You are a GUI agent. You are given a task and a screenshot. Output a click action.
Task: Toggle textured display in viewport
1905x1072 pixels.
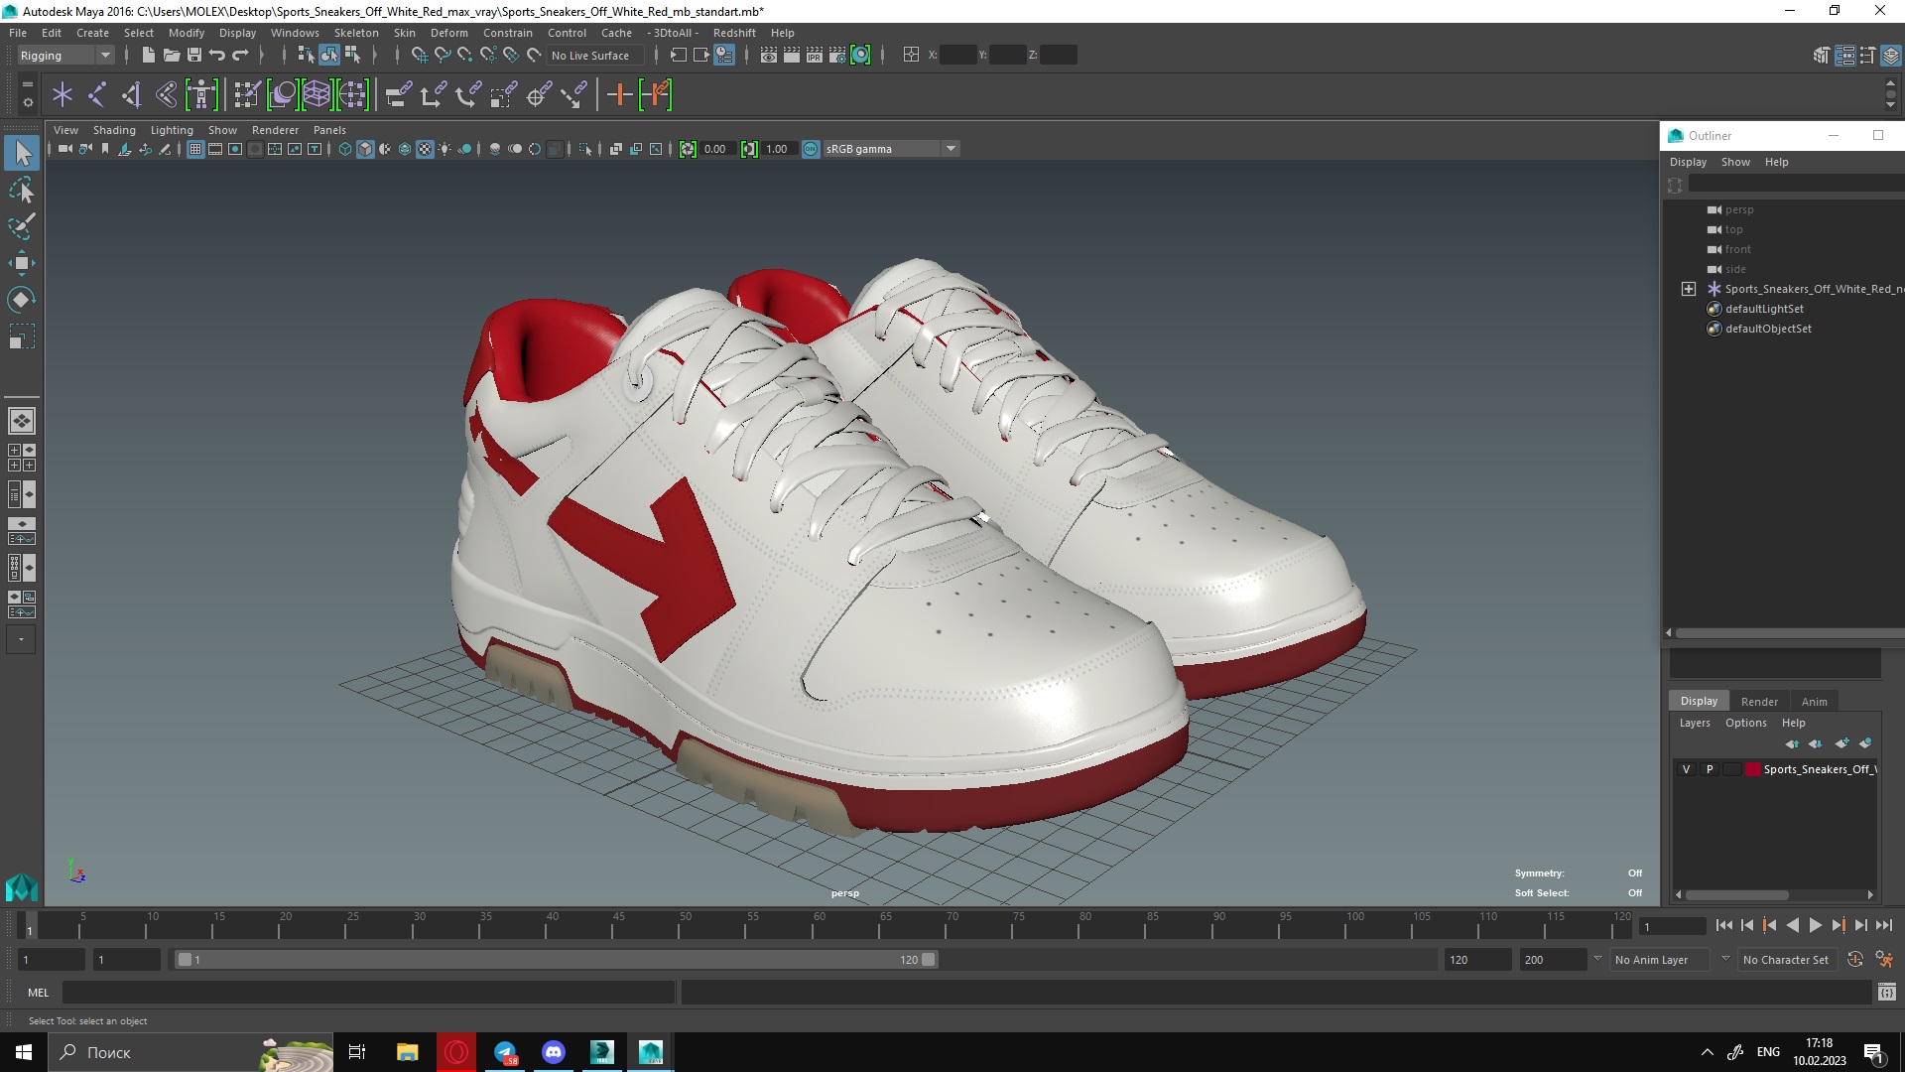tap(425, 149)
